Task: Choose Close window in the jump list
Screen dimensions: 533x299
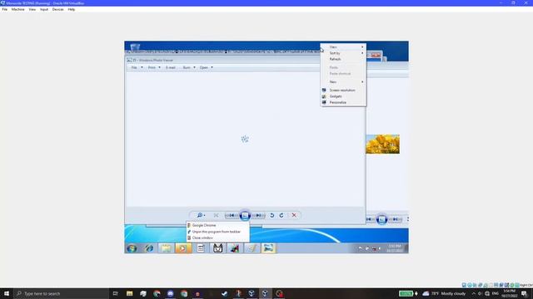Action: 217,238
